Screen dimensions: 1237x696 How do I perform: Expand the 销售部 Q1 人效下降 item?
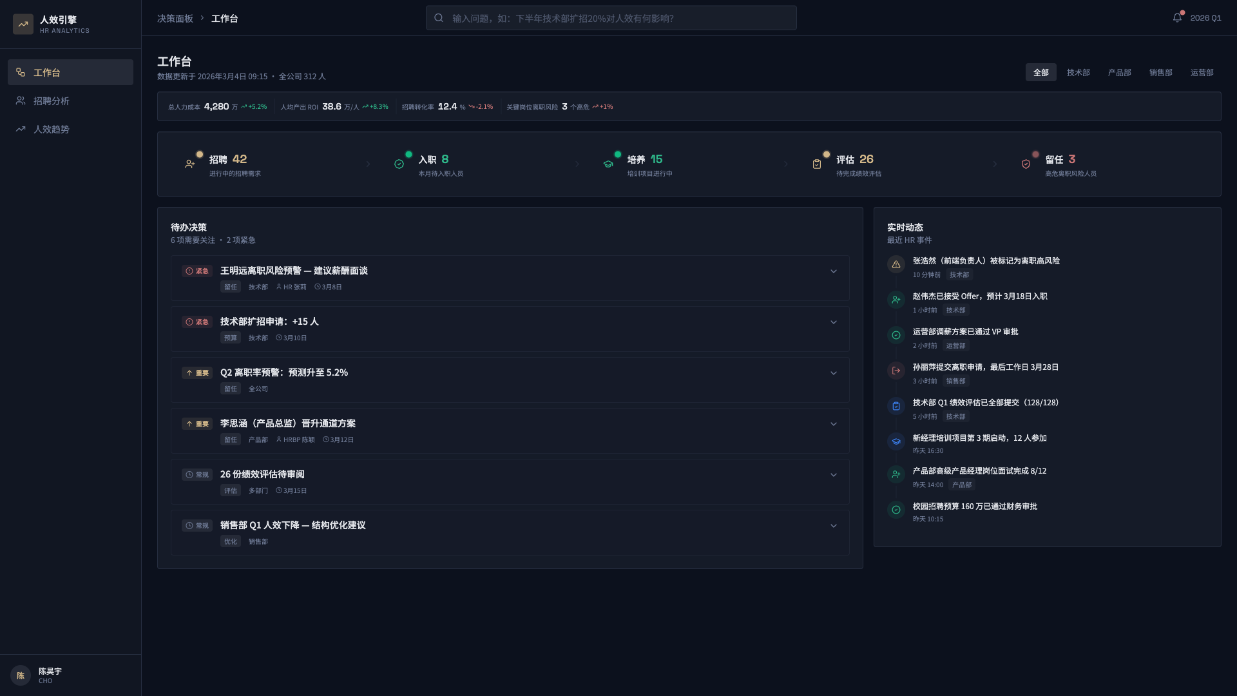pos(834,526)
